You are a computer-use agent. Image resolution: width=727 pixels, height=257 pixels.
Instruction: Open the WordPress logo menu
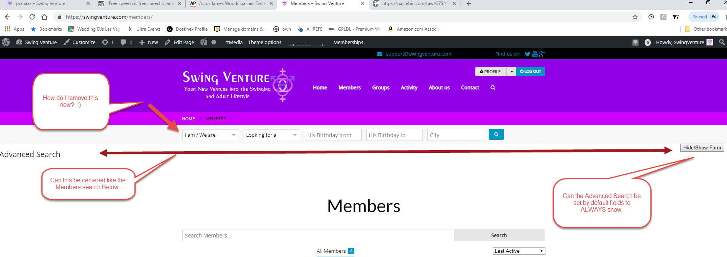pyautogui.click(x=6, y=42)
